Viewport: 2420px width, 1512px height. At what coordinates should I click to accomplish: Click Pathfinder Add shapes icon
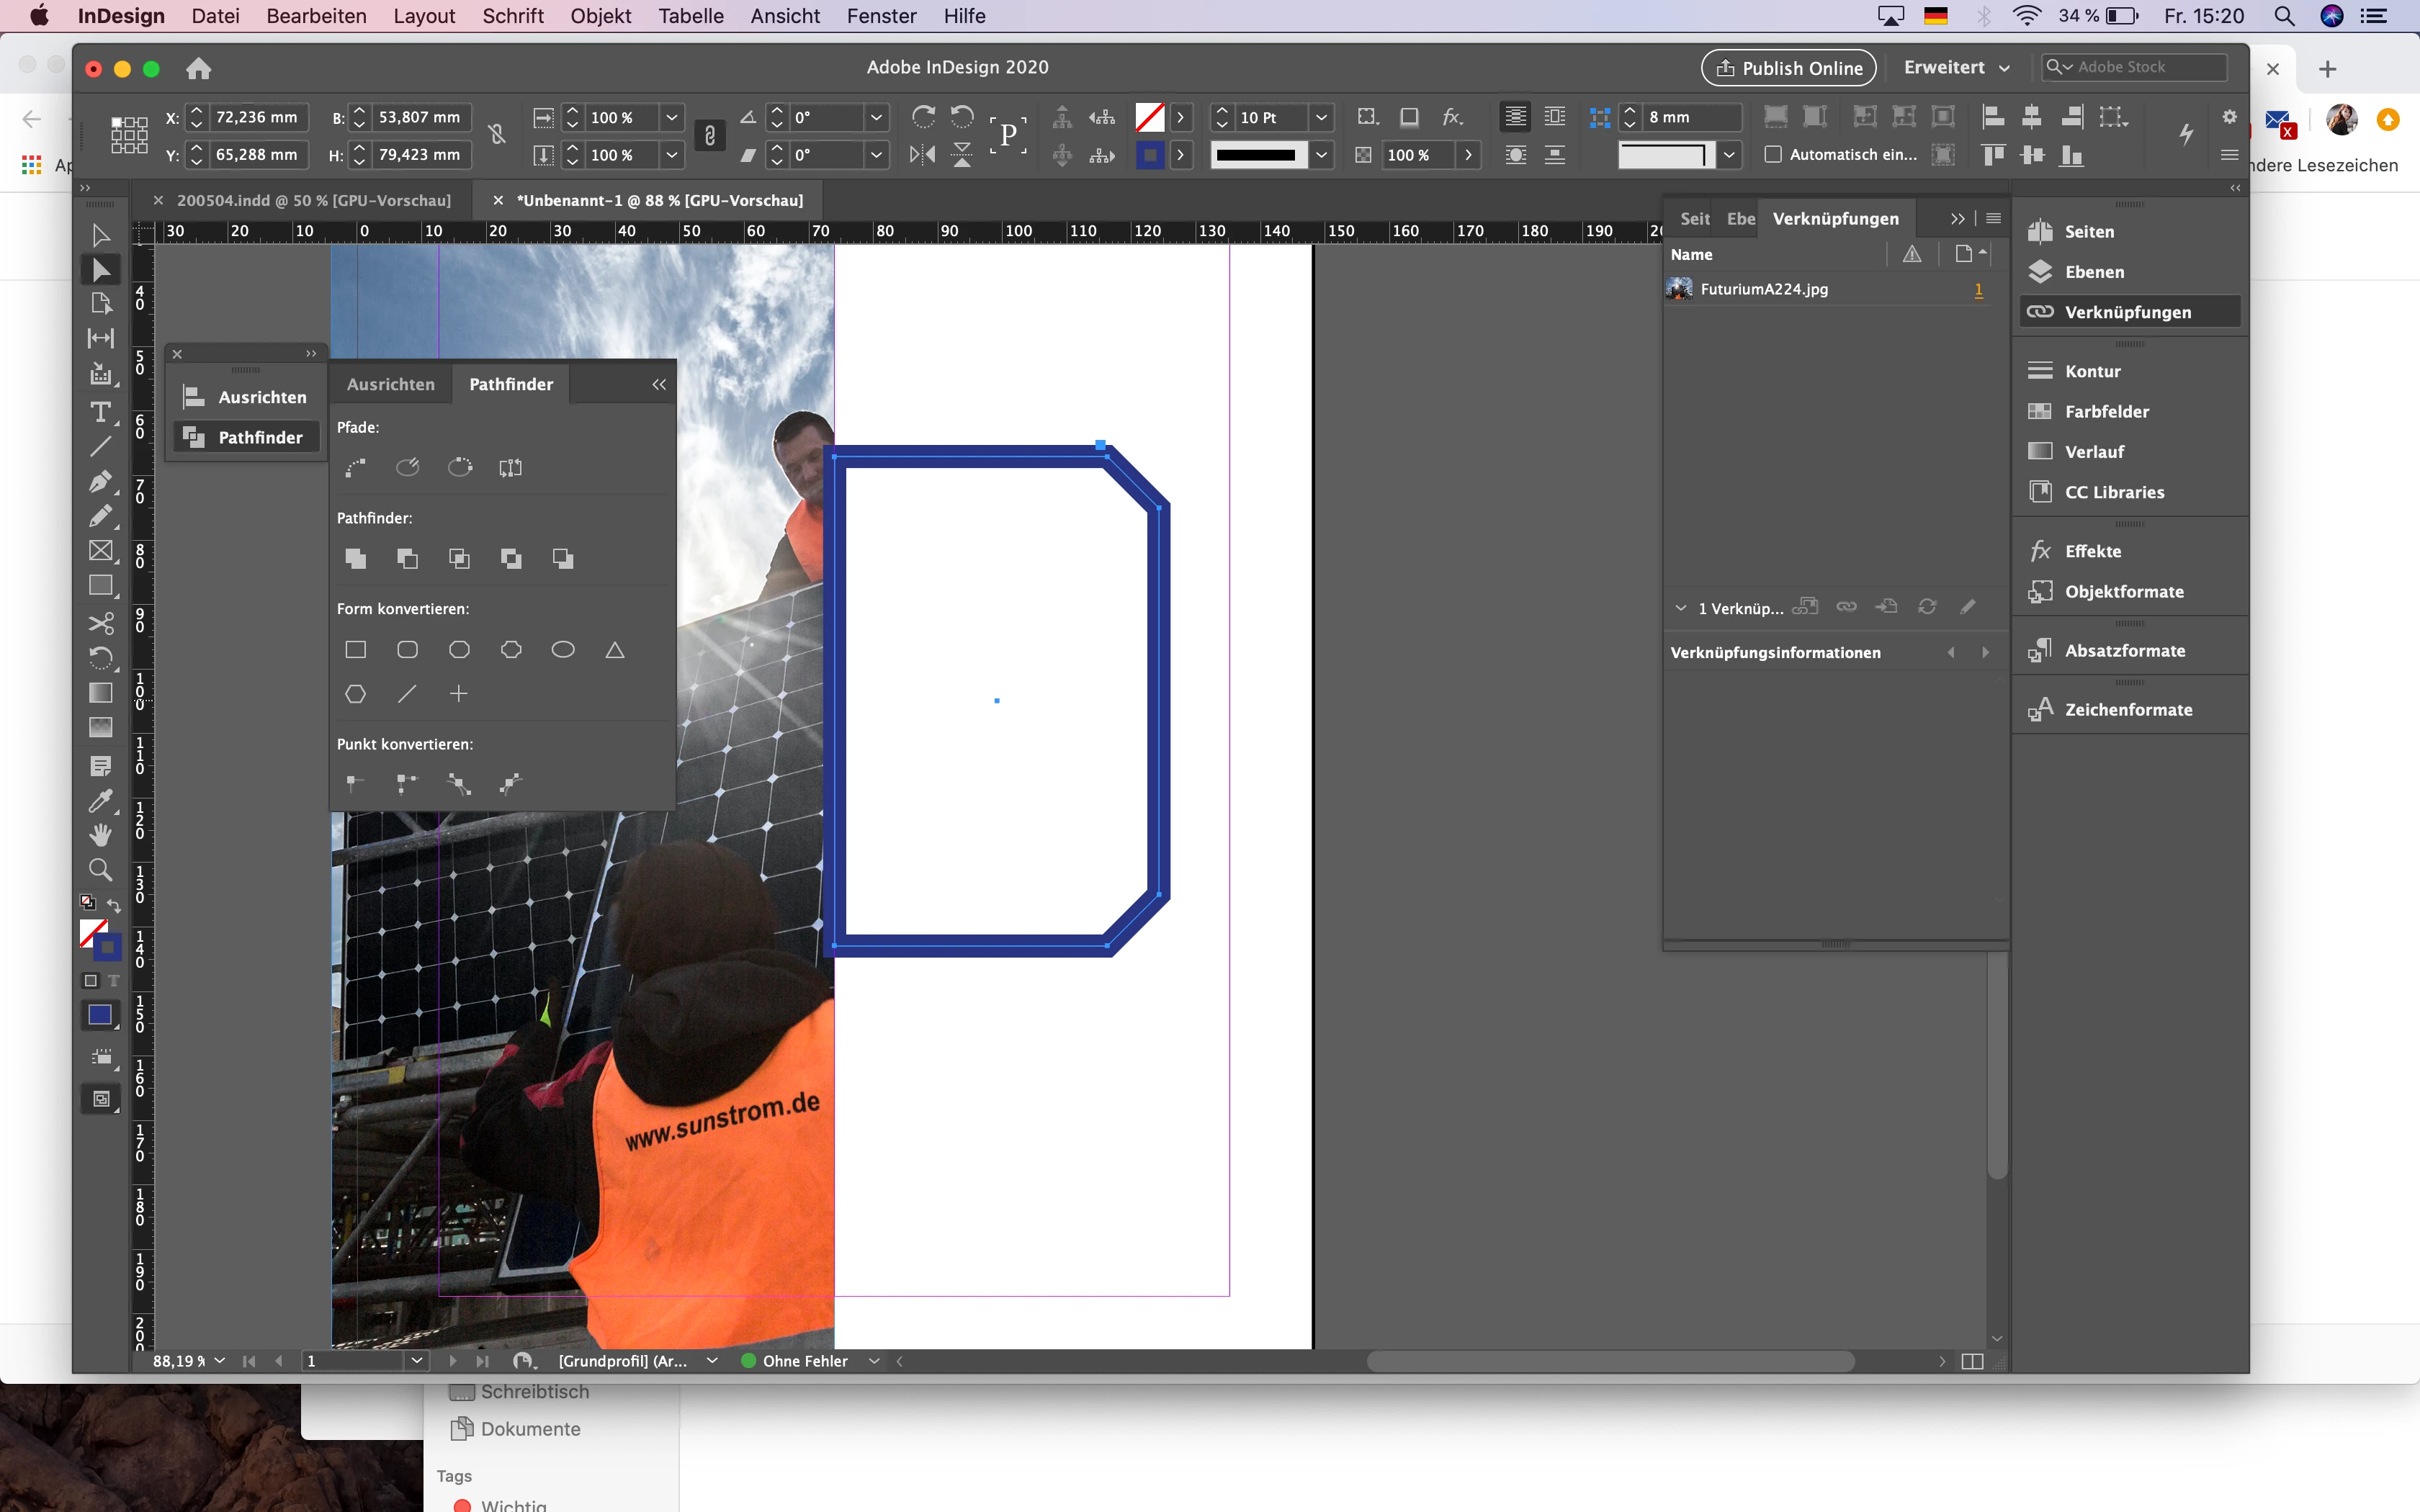coord(355,559)
